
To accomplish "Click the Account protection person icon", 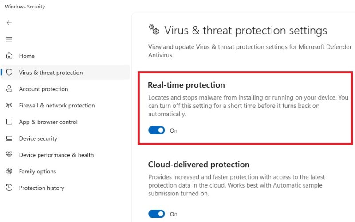I will (x=9, y=88).
